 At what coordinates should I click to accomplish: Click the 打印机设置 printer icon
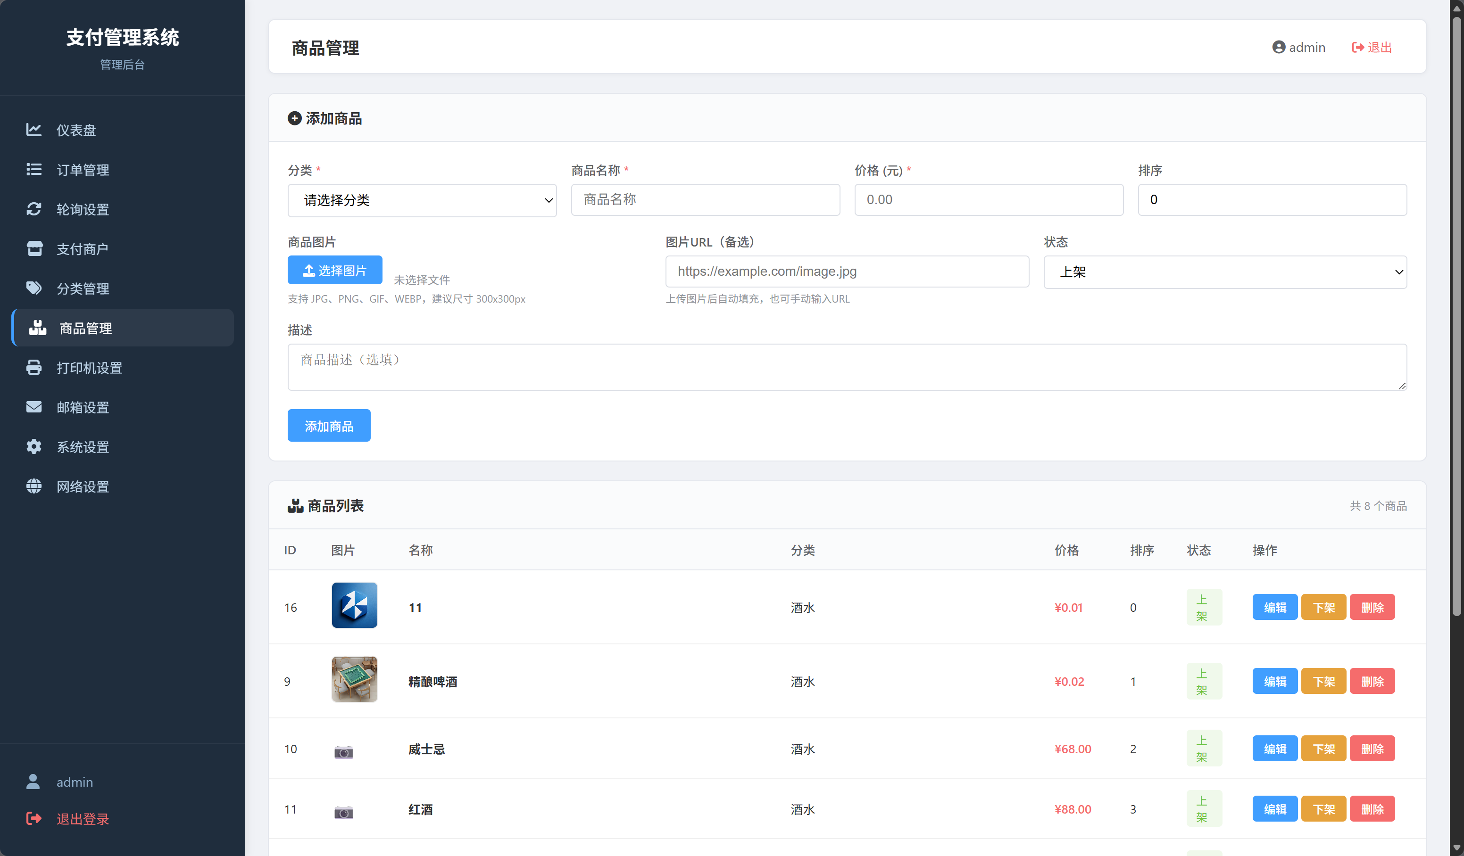[x=33, y=367]
